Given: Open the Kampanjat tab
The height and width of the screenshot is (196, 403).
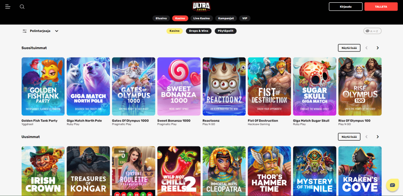Looking at the screenshot, I should (x=226, y=18).
